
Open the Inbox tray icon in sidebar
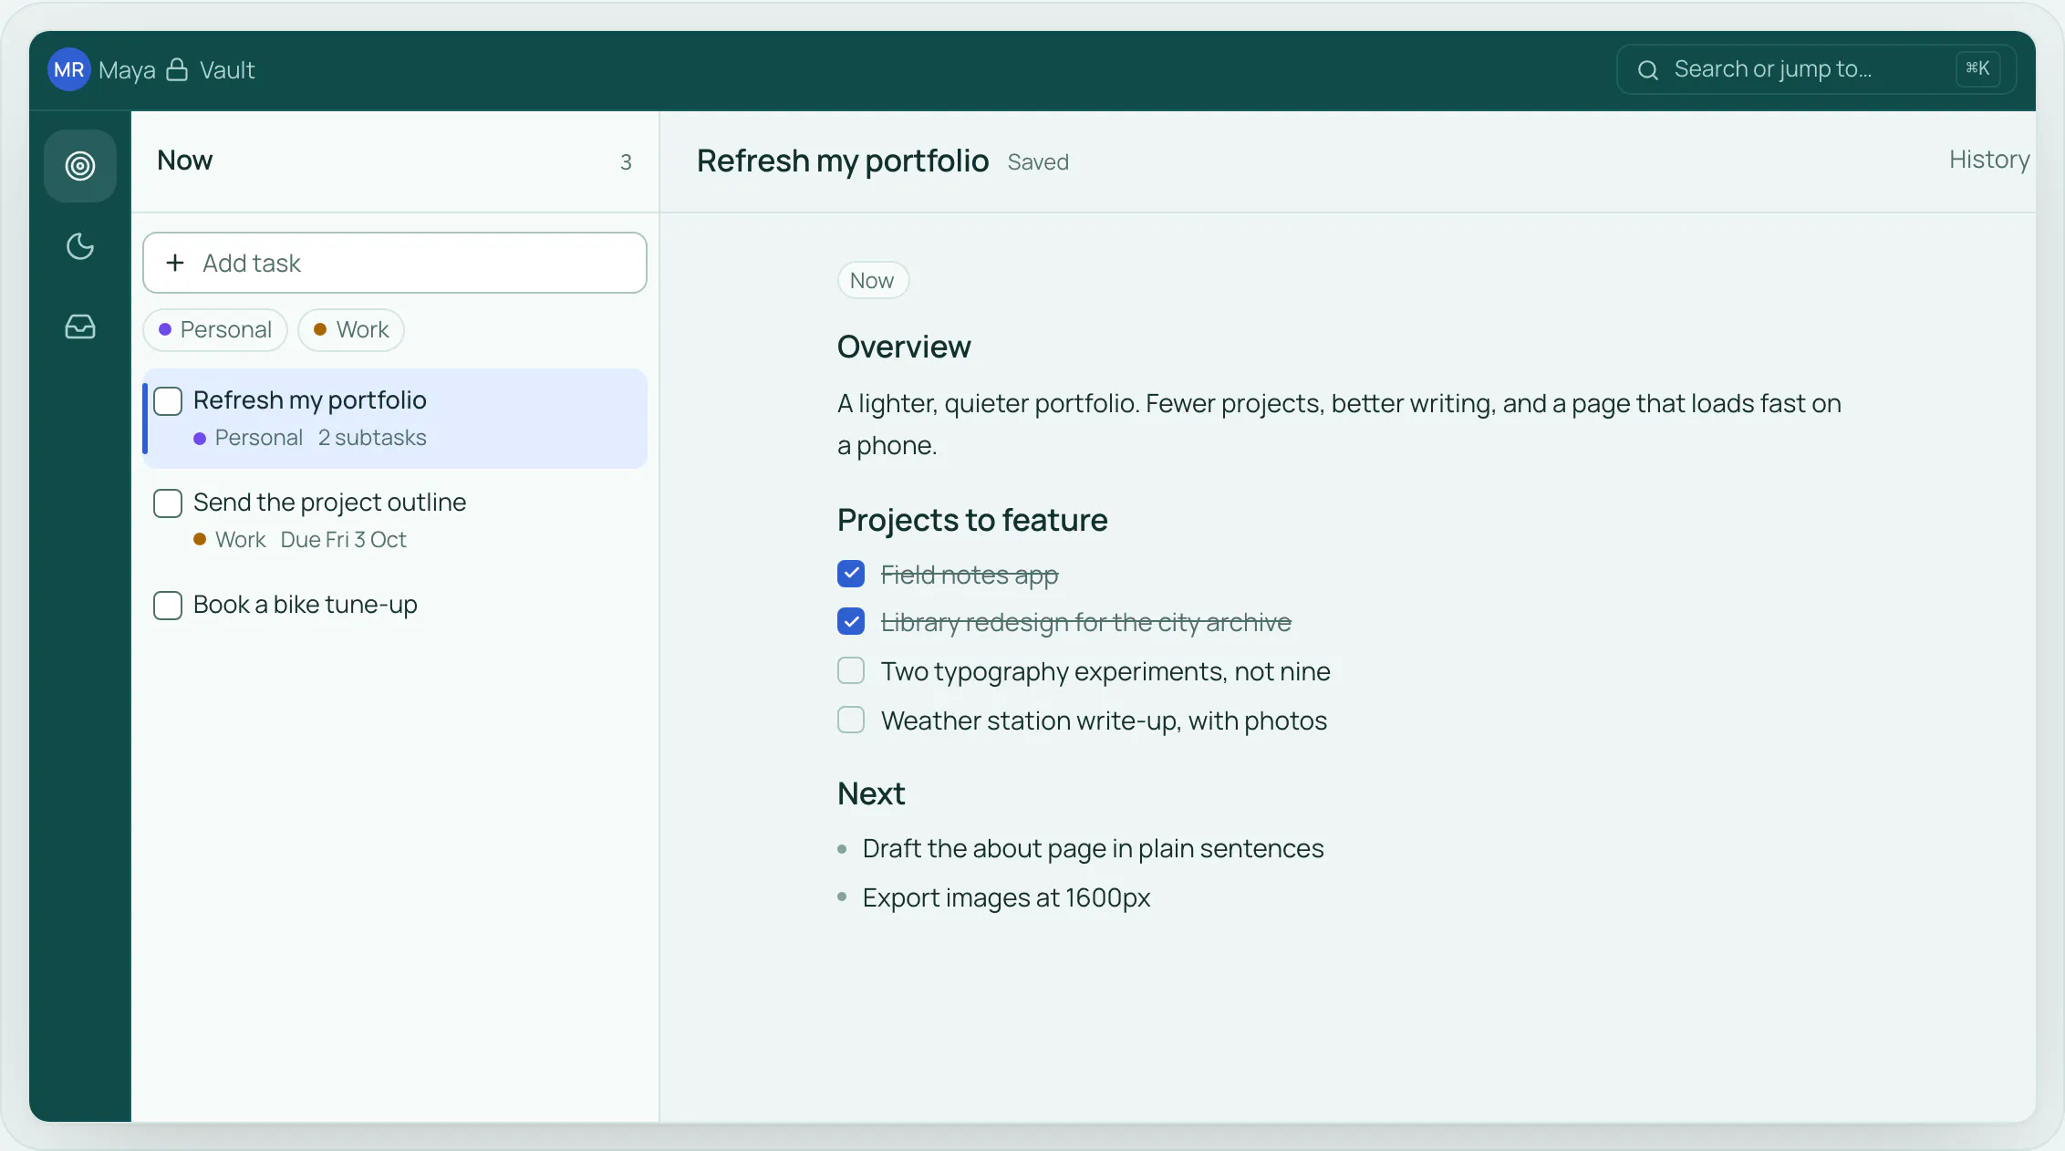[x=80, y=327]
